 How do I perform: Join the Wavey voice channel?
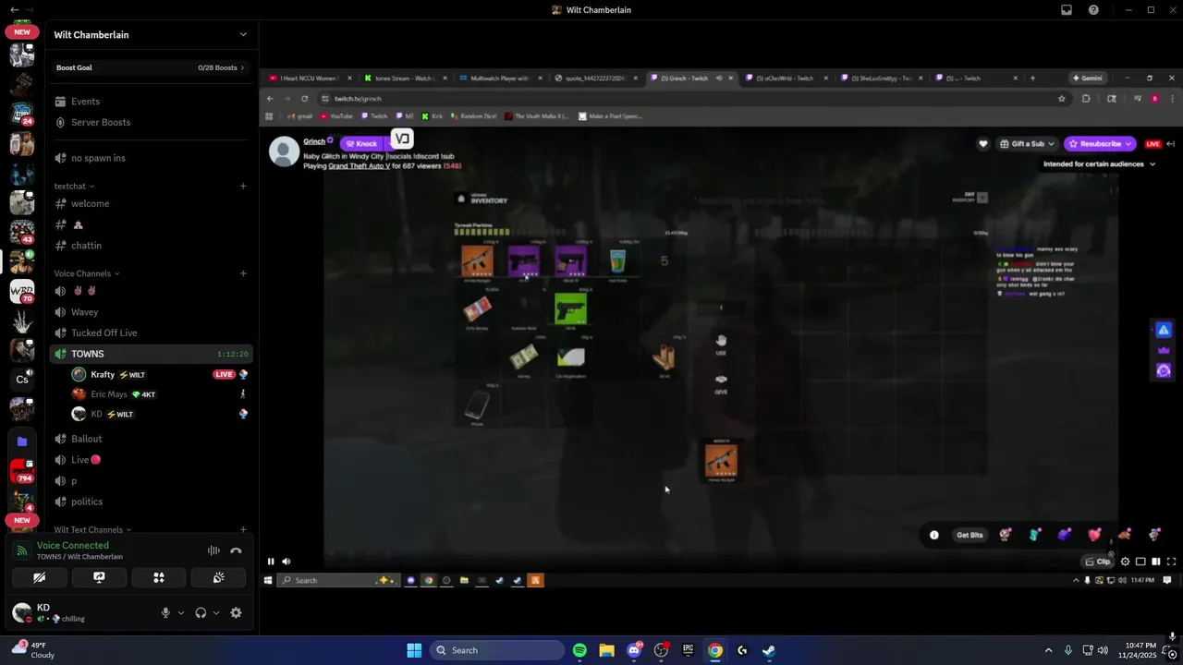(x=151, y=312)
